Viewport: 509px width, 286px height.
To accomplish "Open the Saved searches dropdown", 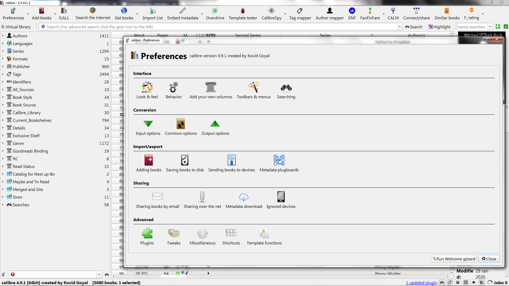I will coord(490,27).
